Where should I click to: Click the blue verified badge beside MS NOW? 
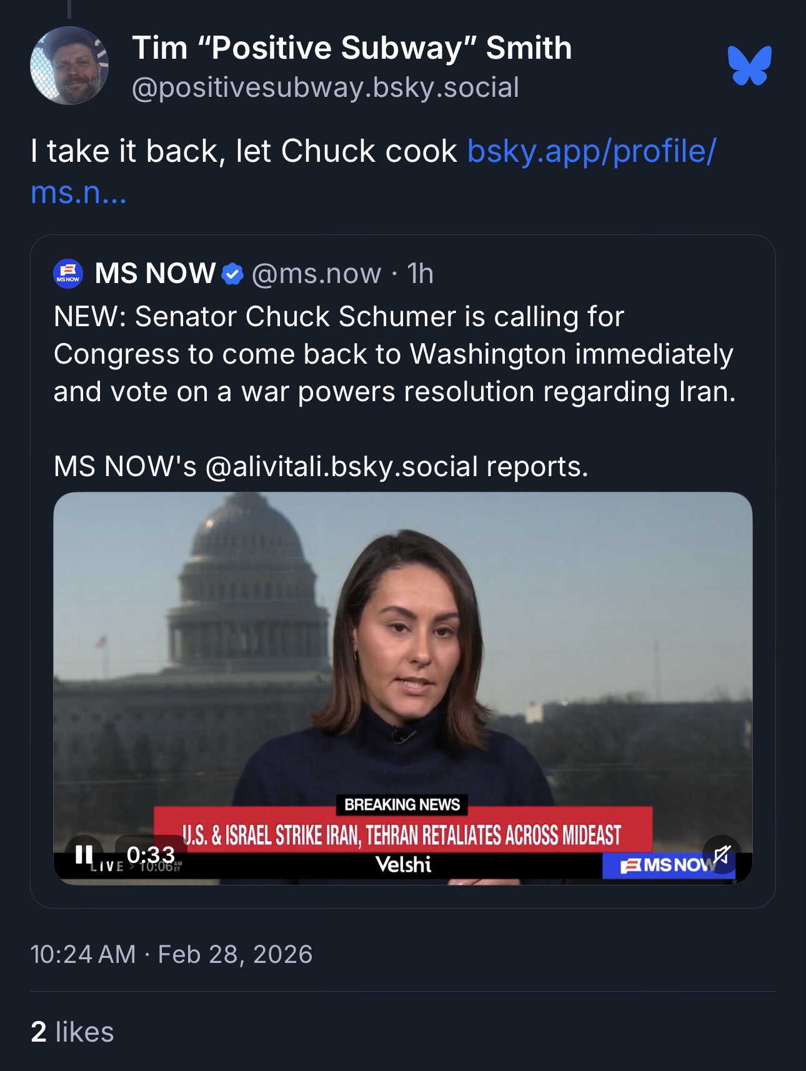(x=232, y=274)
